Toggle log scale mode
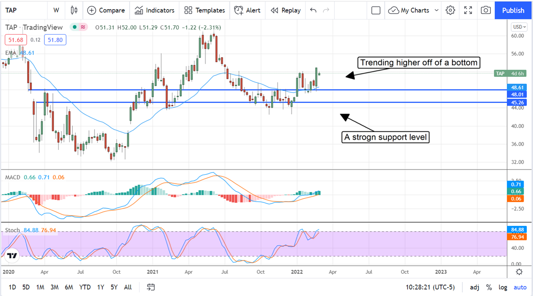533x296 pixels. 502,287
